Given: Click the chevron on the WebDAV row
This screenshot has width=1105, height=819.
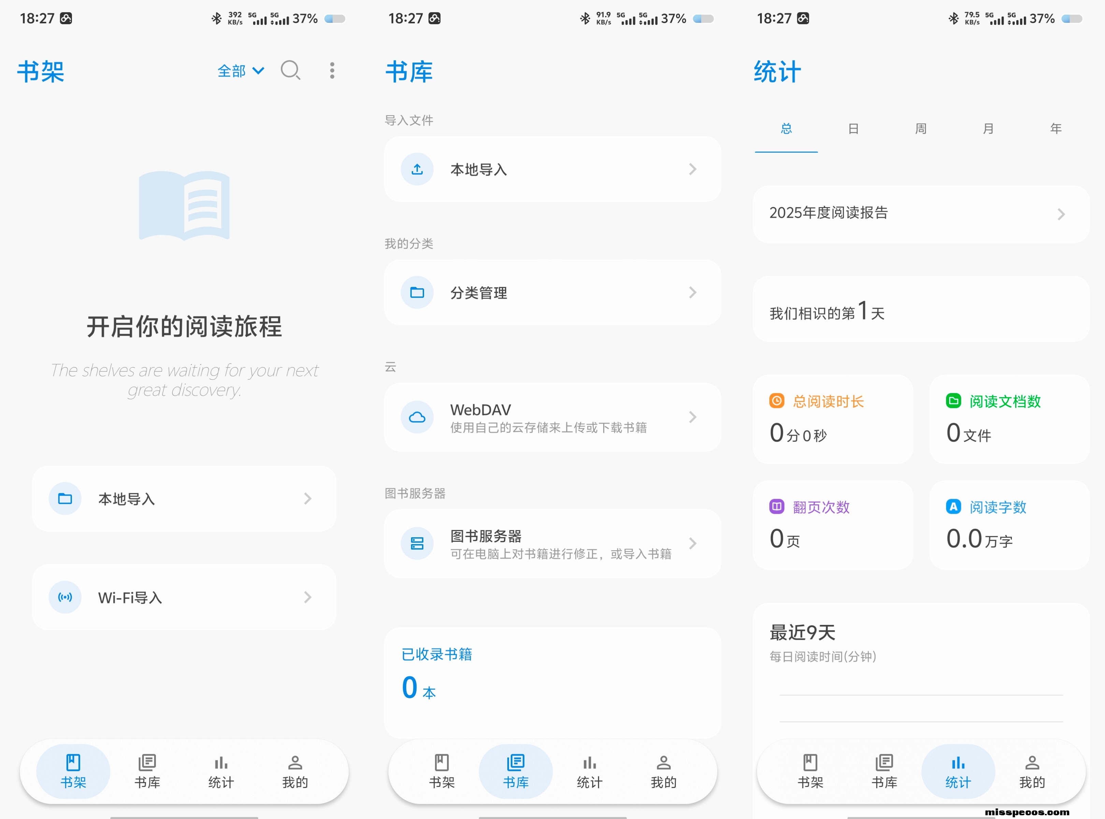Looking at the screenshot, I should pyautogui.click(x=693, y=418).
